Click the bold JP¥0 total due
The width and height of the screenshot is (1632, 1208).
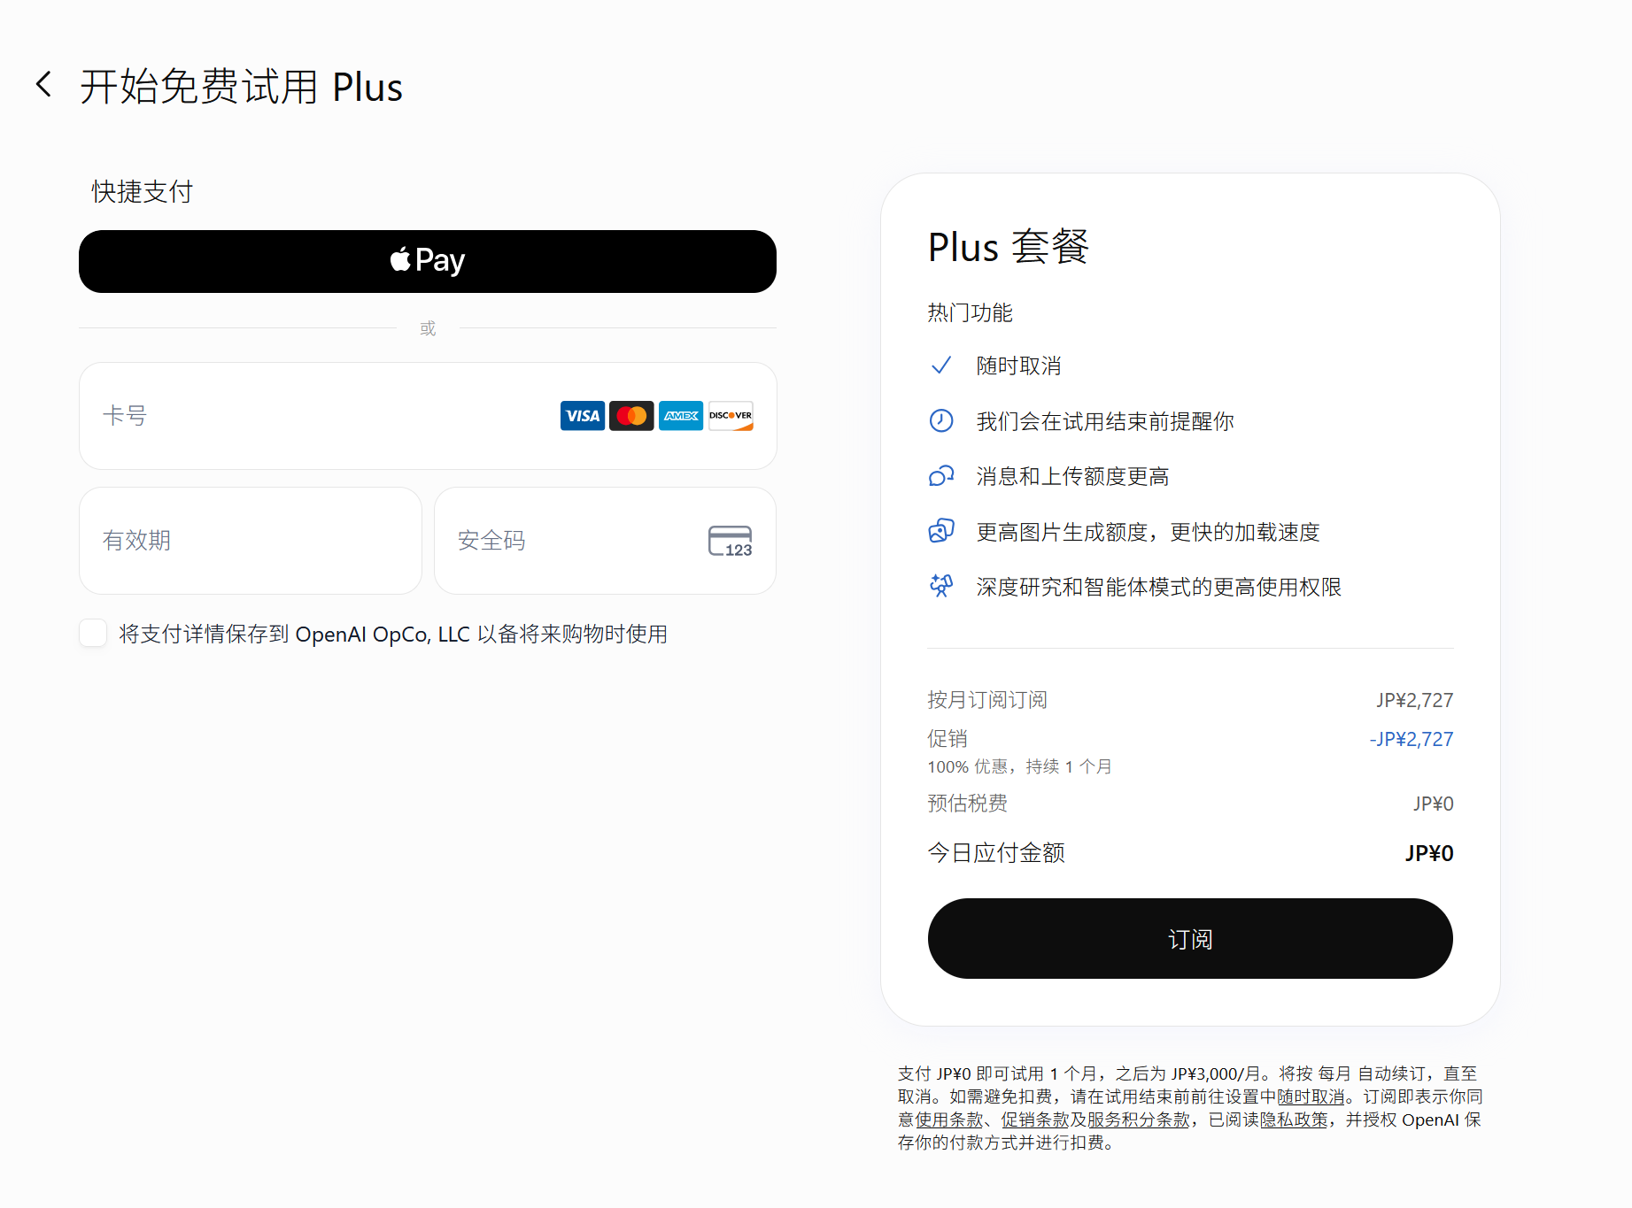click(x=1429, y=853)
